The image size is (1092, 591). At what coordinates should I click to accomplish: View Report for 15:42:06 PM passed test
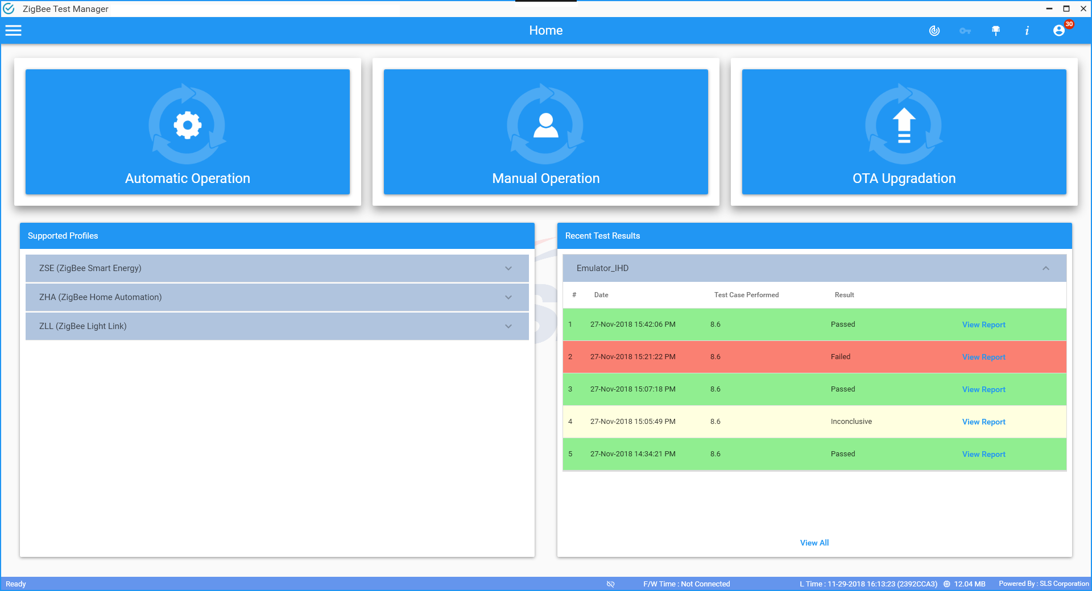click(x=983, y=324)
